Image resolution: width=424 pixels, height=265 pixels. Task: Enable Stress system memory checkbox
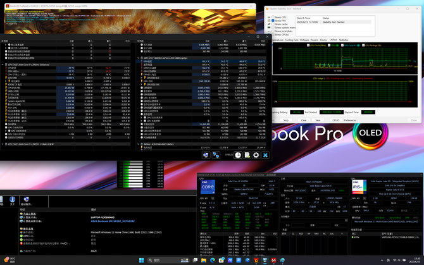coord(273,28)
